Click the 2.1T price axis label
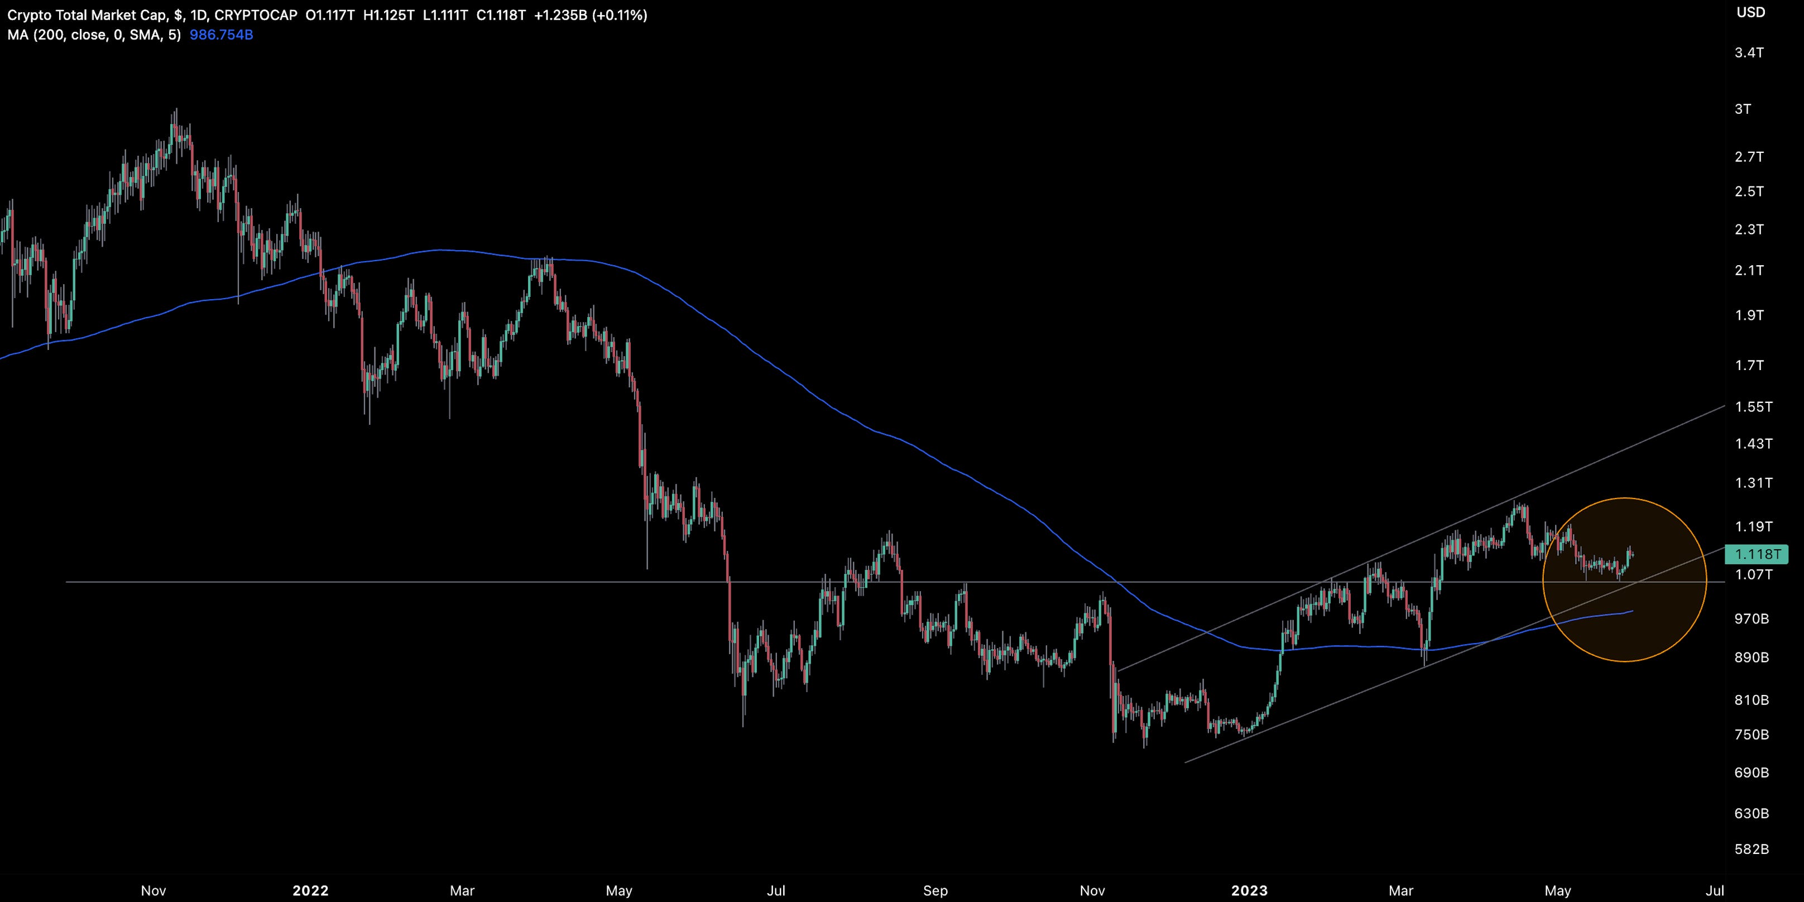This screenshot has height=902, width=1804. [x=1749, y=270]
